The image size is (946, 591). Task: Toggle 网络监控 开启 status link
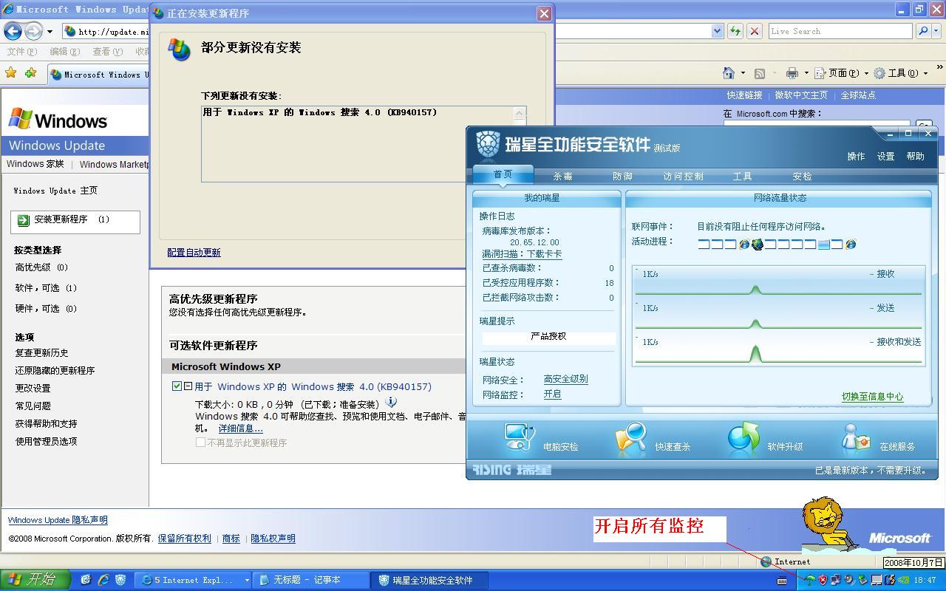552,394
